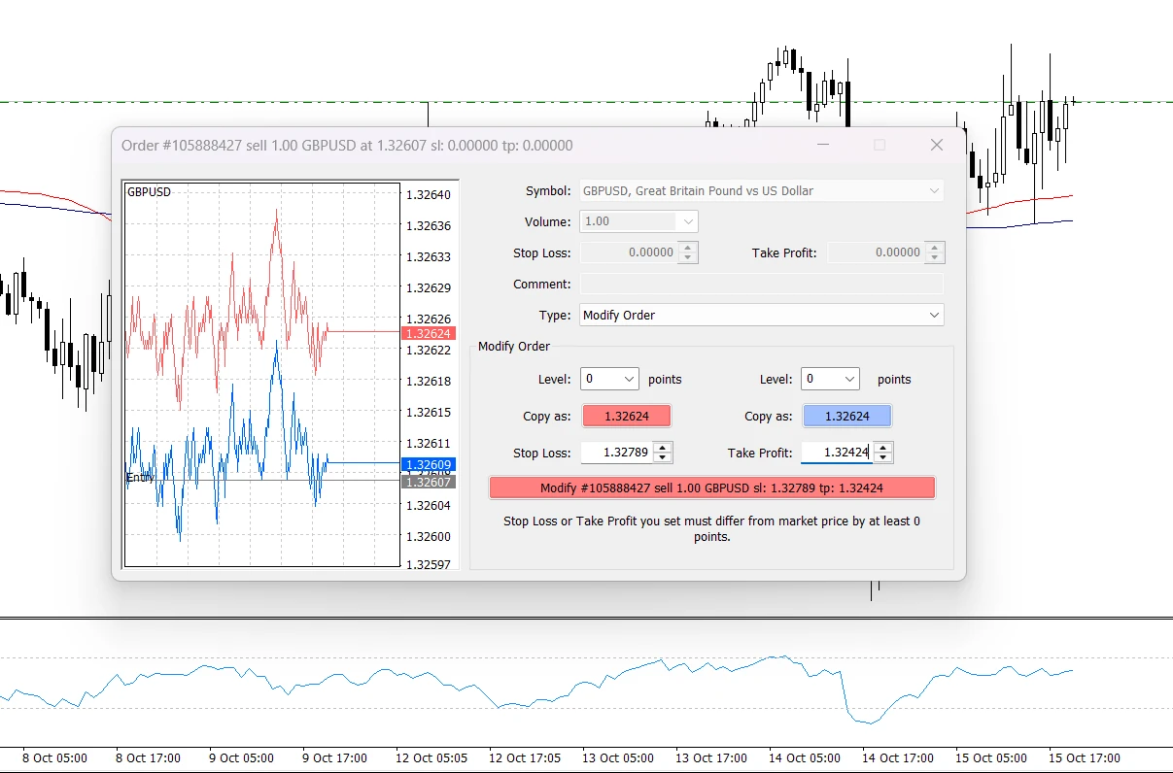1173x773 pixels.
Task: Focus the Take Profit field containing 1.32424
Action: tap(837, 453)
